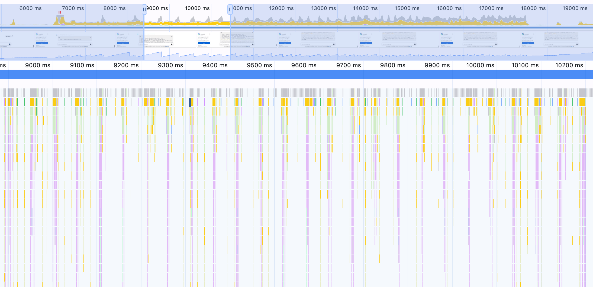Screen dimensions: 593x287
Task: Grab the left overview range handle
Action: 144,9
